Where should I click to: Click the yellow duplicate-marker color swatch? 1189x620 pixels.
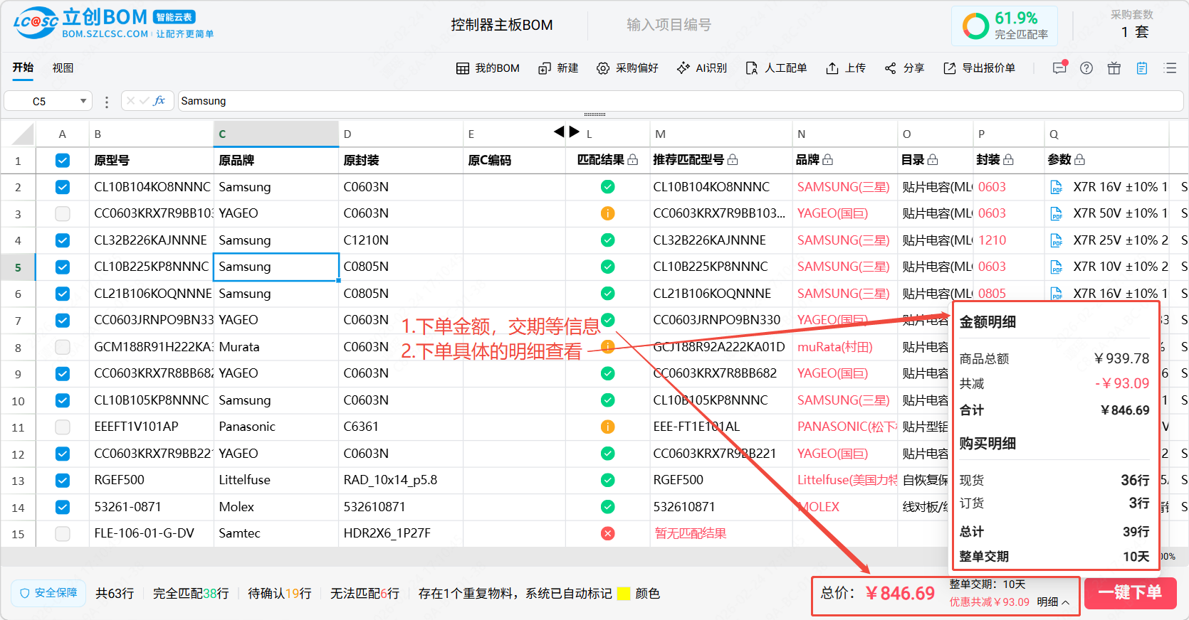[x=624, y=594]
